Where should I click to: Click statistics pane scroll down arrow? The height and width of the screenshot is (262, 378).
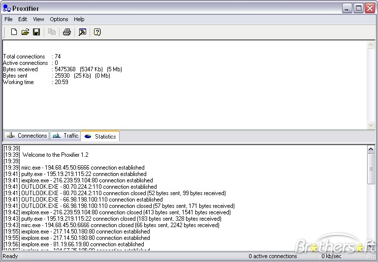(x=371, y=125)
